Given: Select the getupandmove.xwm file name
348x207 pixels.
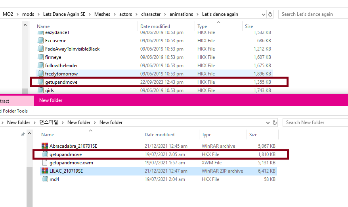Looking at the screenshot, I should 71,162.
